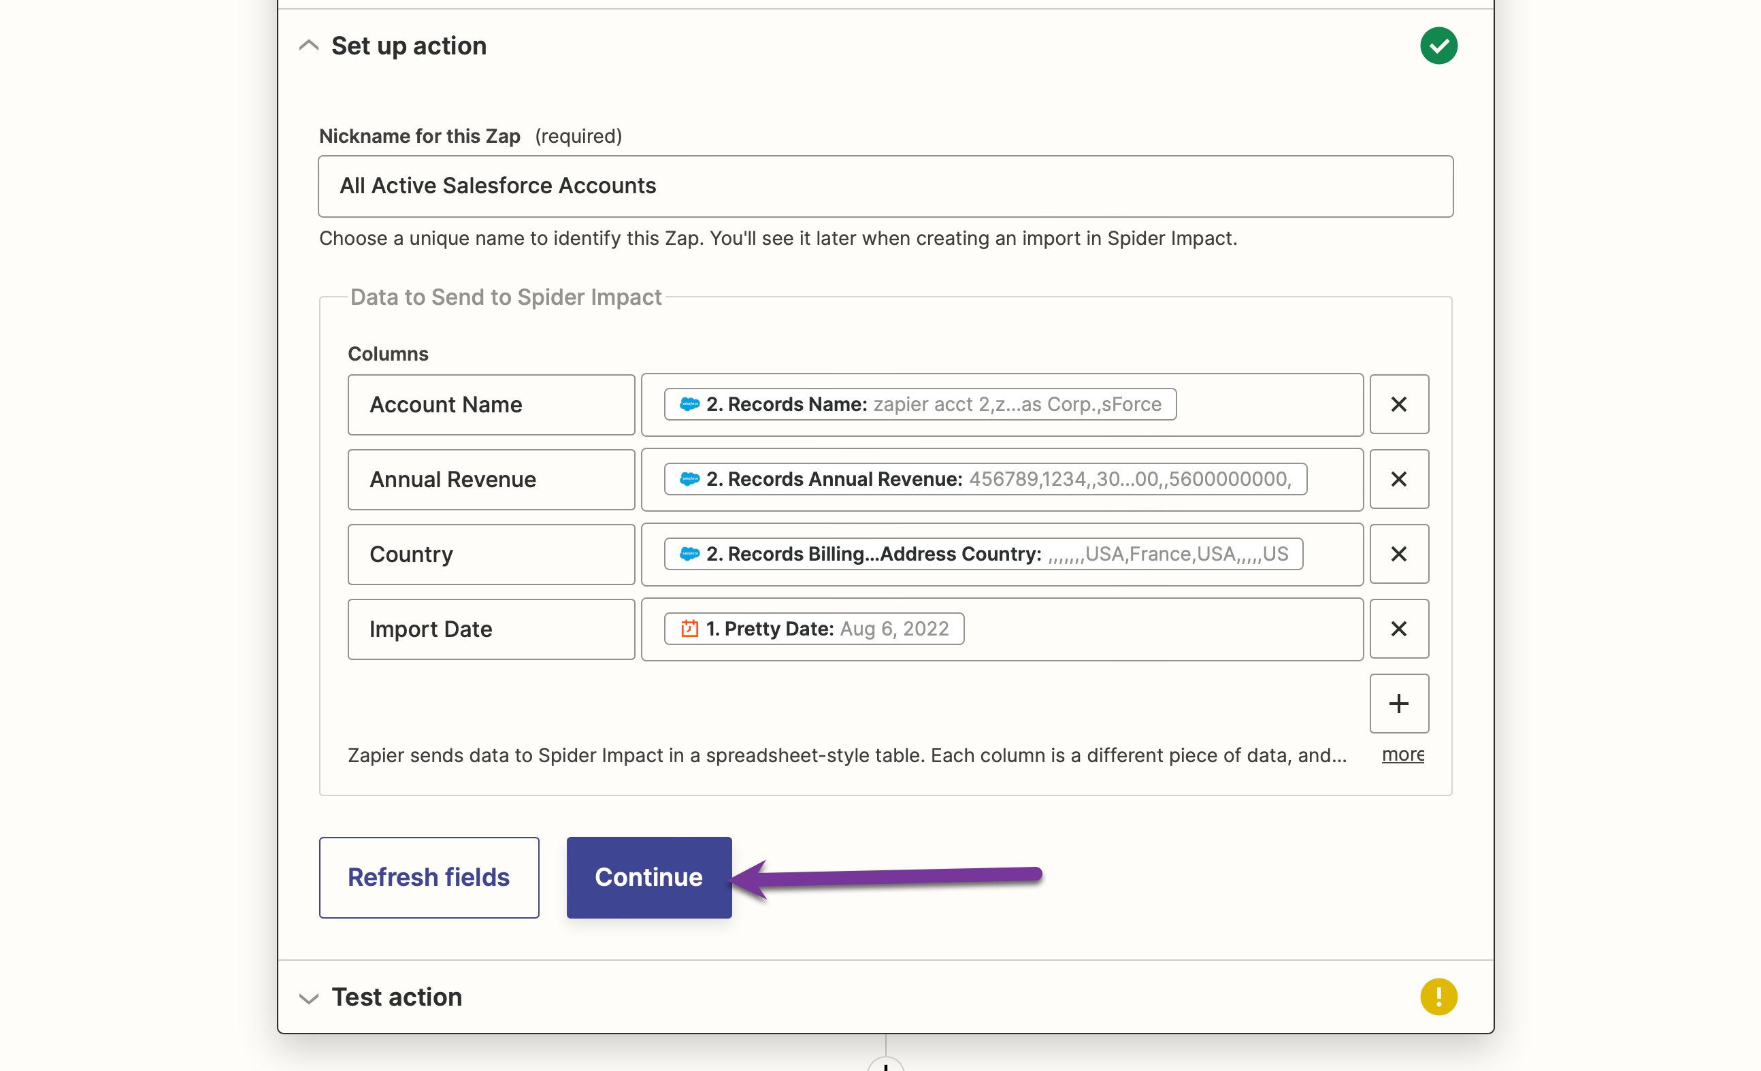Click Salesforce icon in Annual Revenue pill
The image size is (1761, 1071).
pyautogui.click(x=689, y=480)
